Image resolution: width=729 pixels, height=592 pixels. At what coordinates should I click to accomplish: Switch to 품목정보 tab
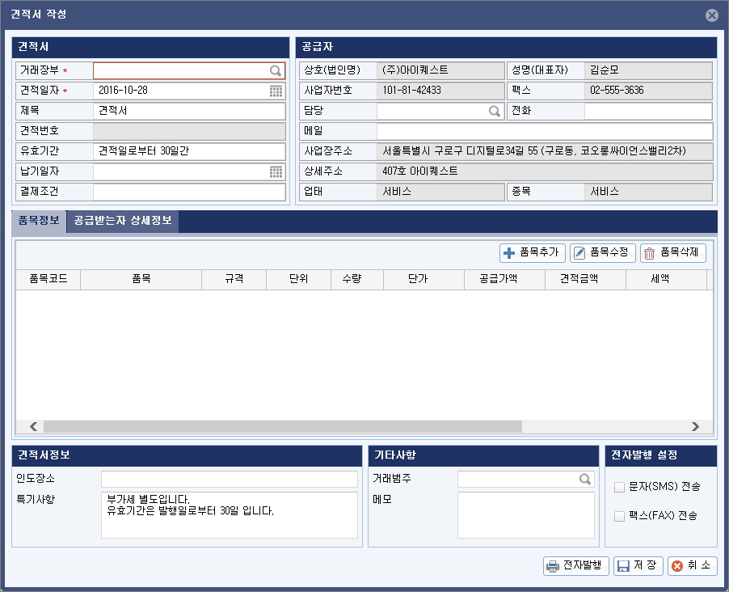39,221
